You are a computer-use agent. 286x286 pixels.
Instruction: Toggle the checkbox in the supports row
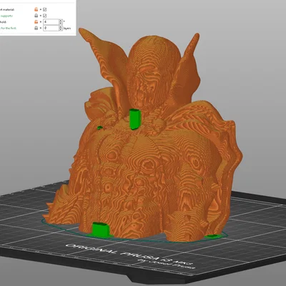[x=45, y=16]
